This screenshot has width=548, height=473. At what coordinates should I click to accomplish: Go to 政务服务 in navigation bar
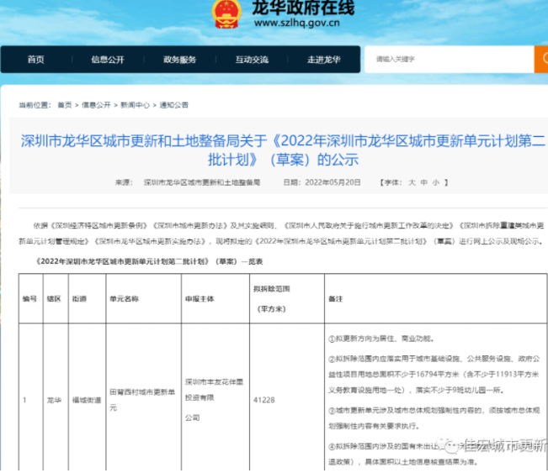coord(179,60)
